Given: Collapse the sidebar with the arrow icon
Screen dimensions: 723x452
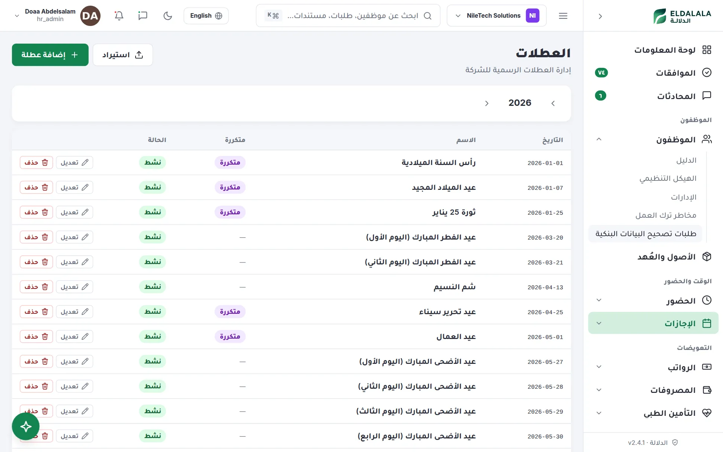Looking at the screenshot, I should [600, 16].
